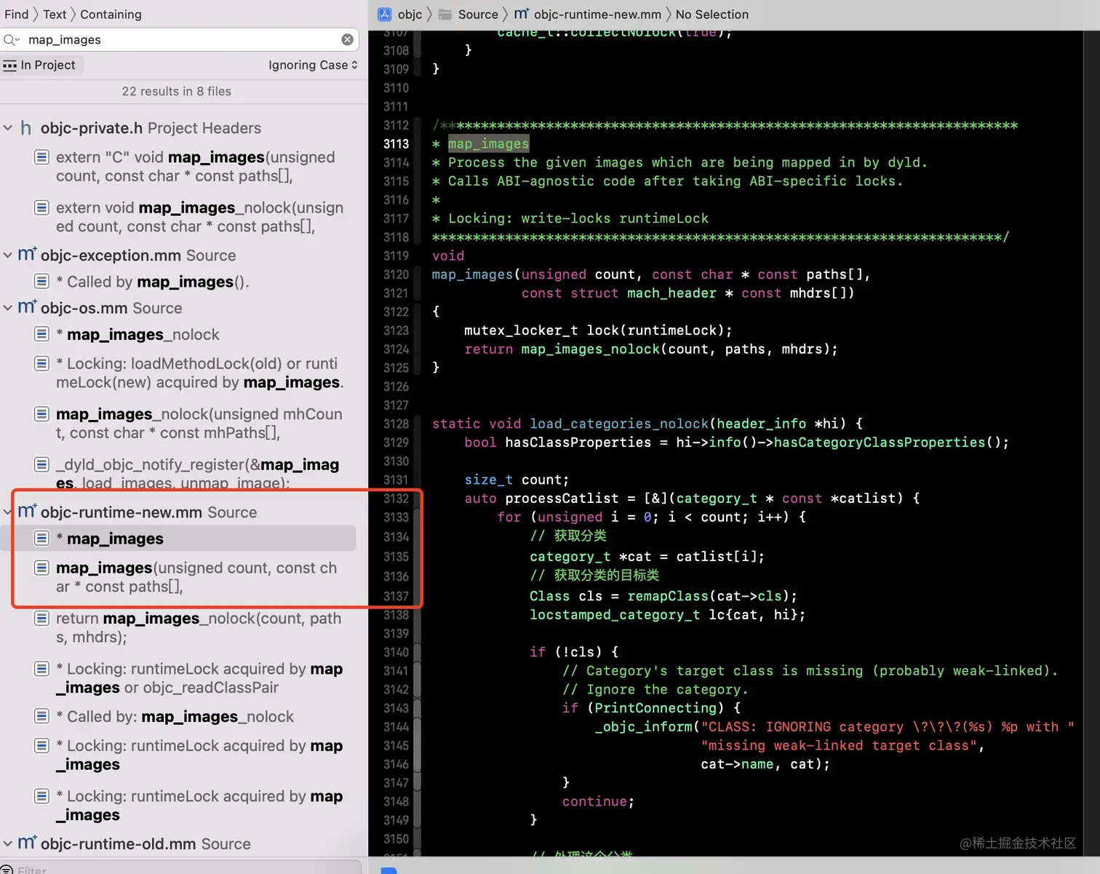
Task: Click load_categories_nolock function name
Action: click(618, 424)
